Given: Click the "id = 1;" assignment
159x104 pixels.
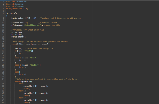Looking at the screenshot, I should click(23, 53).
